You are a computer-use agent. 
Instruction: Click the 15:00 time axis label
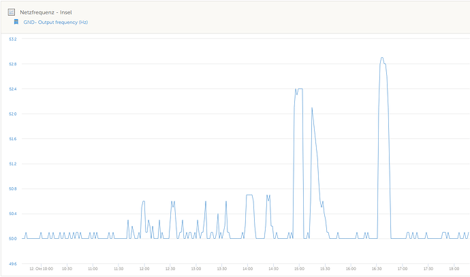(x=299, y=269)
